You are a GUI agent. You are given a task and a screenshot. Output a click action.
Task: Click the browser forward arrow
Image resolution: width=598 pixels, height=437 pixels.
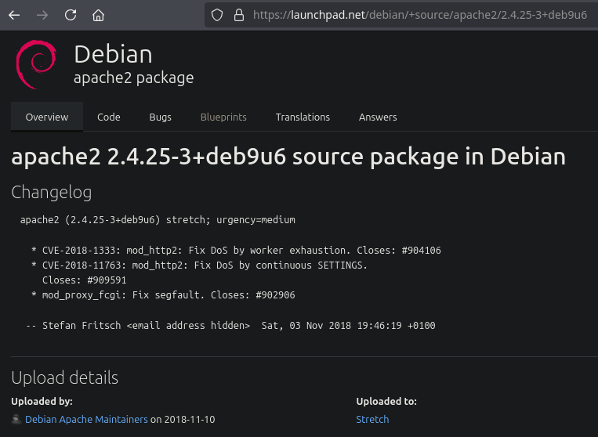pyautogui.click(x=42, y=15)
